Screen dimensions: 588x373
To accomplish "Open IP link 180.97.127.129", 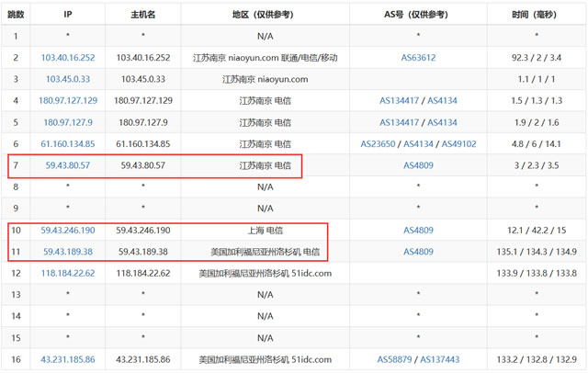I will click(x=67, y=101).
